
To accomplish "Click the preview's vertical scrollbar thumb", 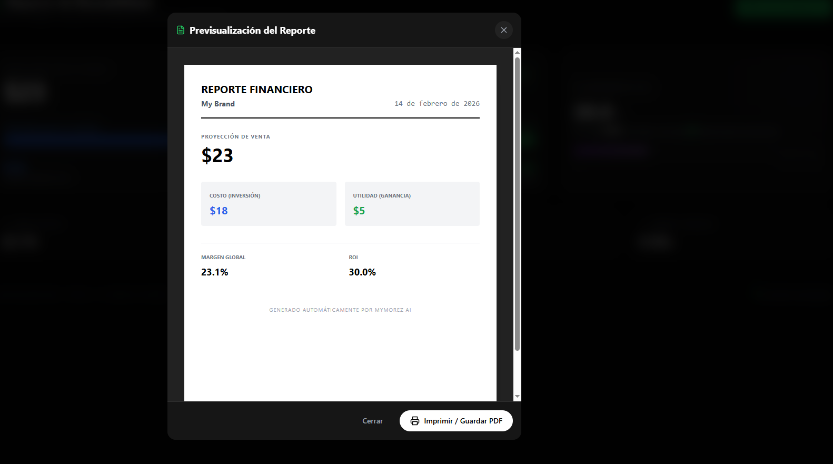I will [x=517, y=204].
